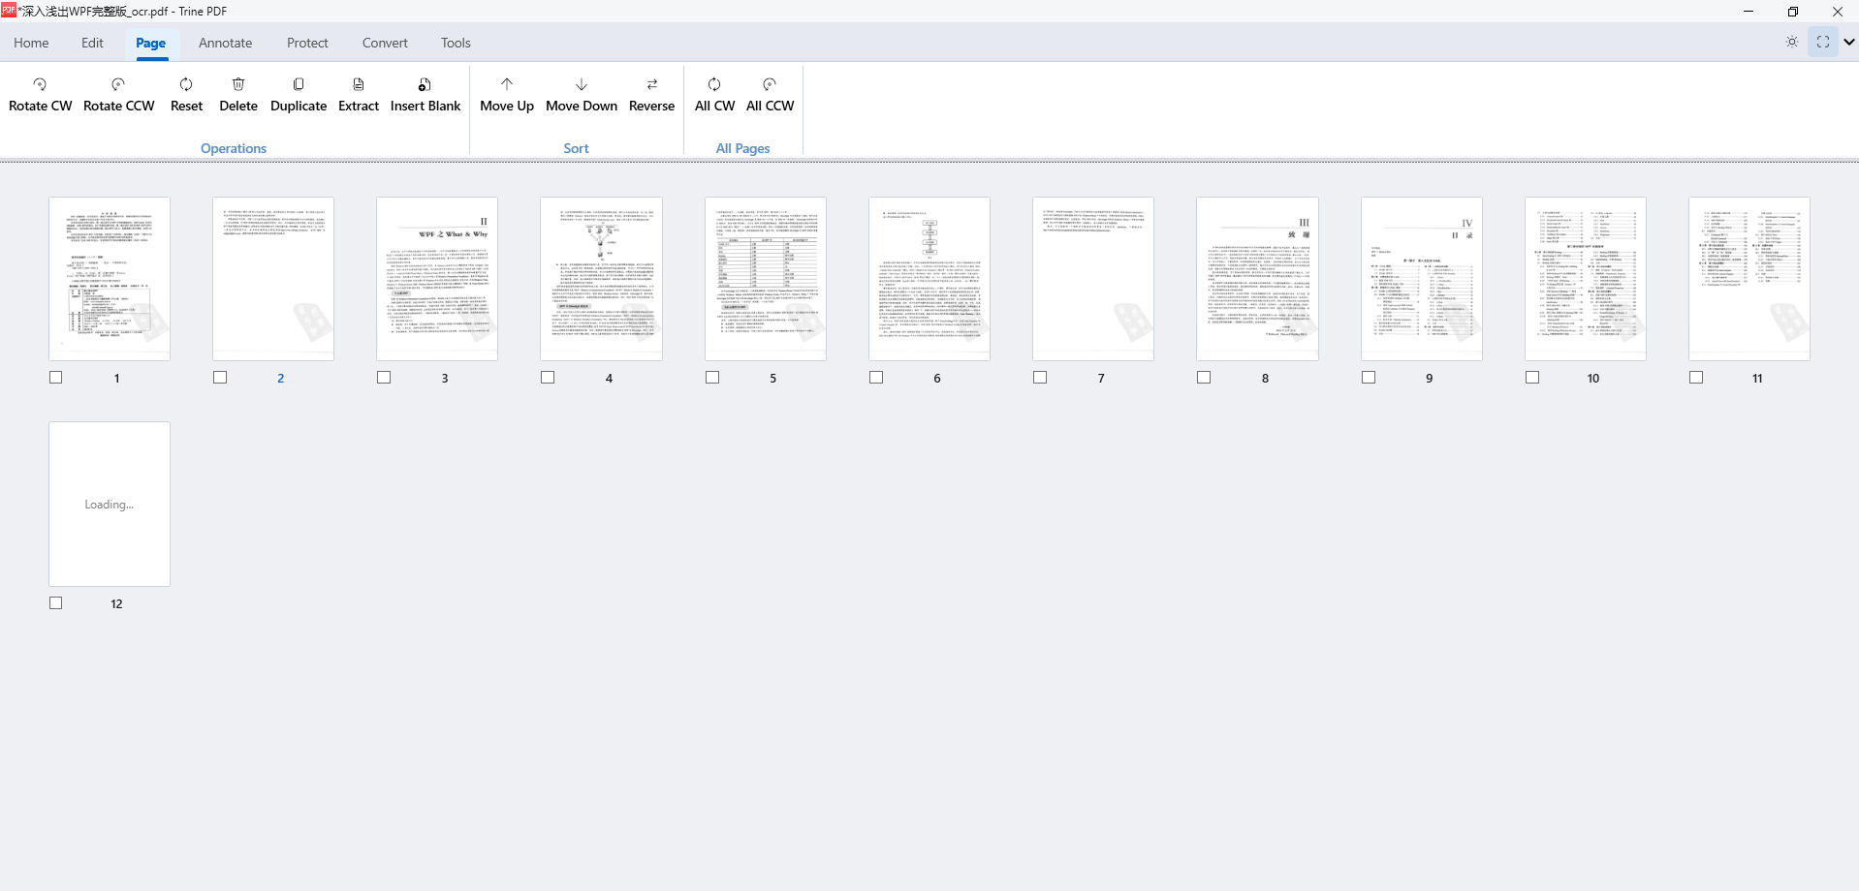
Task: Click the Delete page trash icon
Action: [238, 84]
